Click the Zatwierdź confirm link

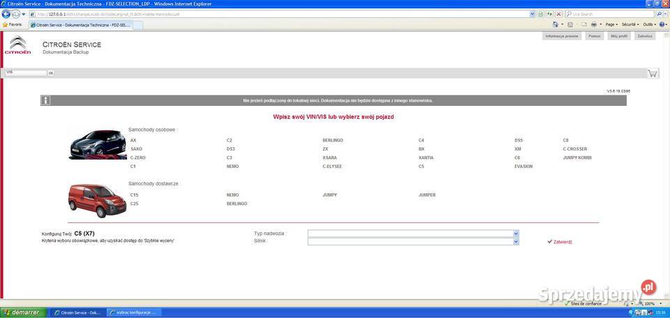(563, 242)
